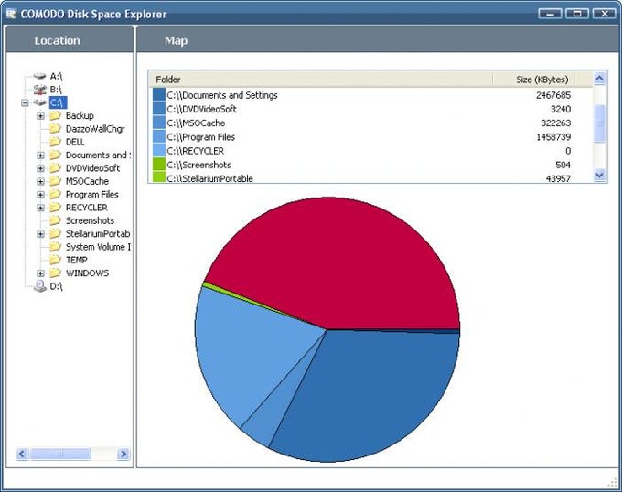Image resolution: width=622 pixels, height=492 pixels.
Task: Click the System Volume folder icon
Action: (x=55, y=246)
